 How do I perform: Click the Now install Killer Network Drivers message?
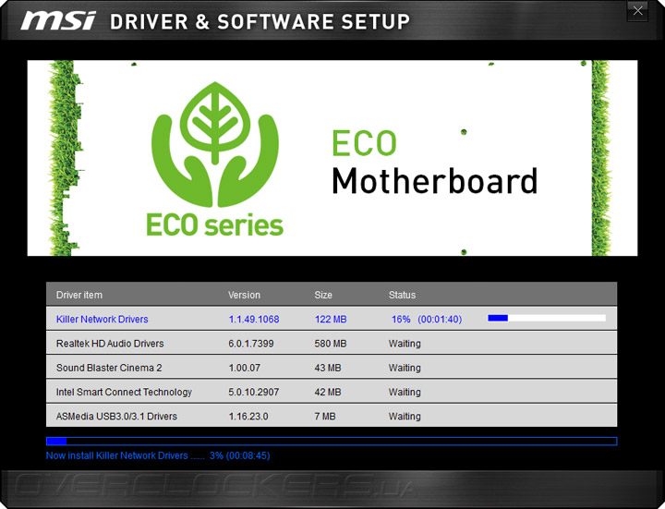click(x=158, y=455)
